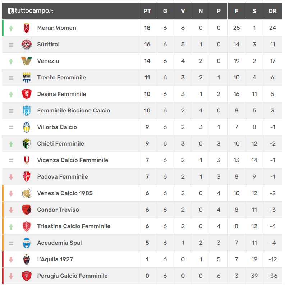
Task: Click the Perugia Calcio Femminile crest
Action: tap(27, 276)
